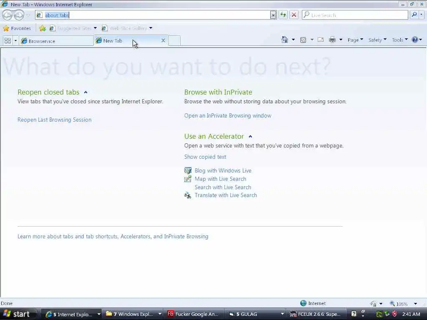Click Reopen Last Browsing Session link
Image resolution: width=427 pixels, height=320 pixels.
55,120
